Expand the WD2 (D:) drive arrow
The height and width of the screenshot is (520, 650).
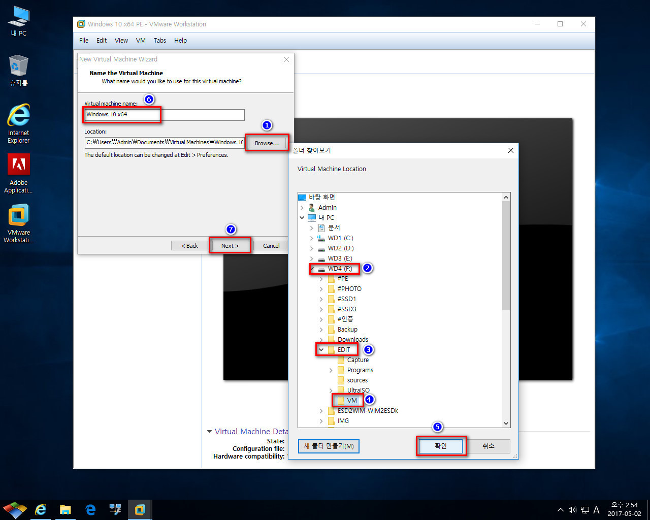312,248
